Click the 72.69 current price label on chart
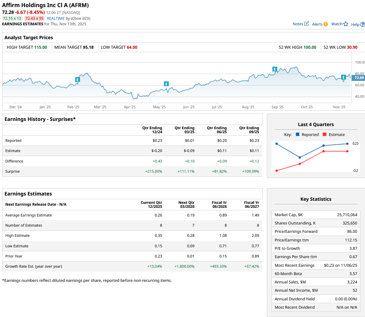The image size is (365, 317). (358, 78)
